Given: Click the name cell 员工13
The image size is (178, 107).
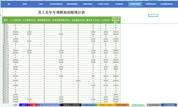Looking at the screenshot, I should pyautogui.click(x=6, y=53).
